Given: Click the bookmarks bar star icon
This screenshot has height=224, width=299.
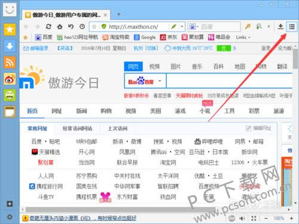Looking at the screenshot, I should tap(26, 37).
